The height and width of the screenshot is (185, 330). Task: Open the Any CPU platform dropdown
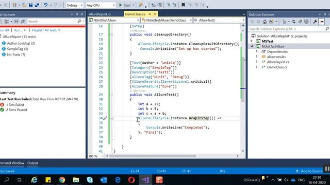101,5
